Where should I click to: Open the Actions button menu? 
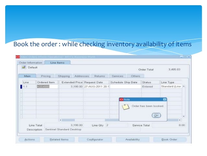click(30, 139)
